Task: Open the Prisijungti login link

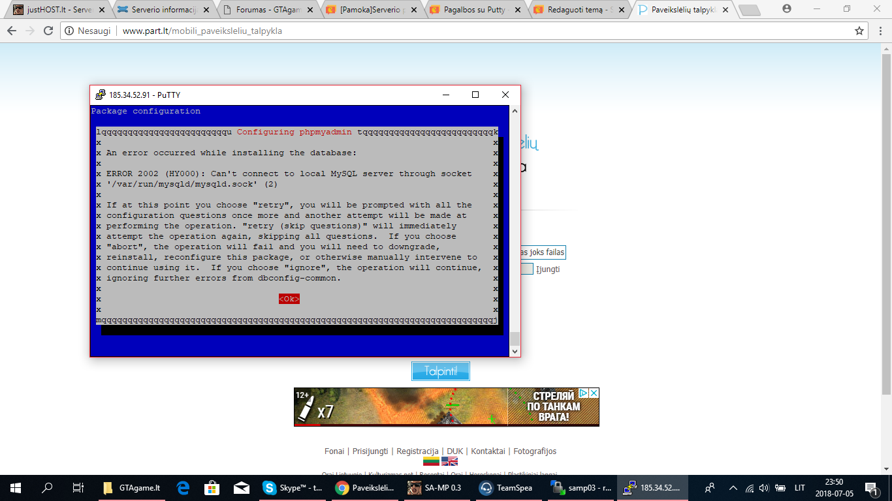Action: tap(370, 451)
